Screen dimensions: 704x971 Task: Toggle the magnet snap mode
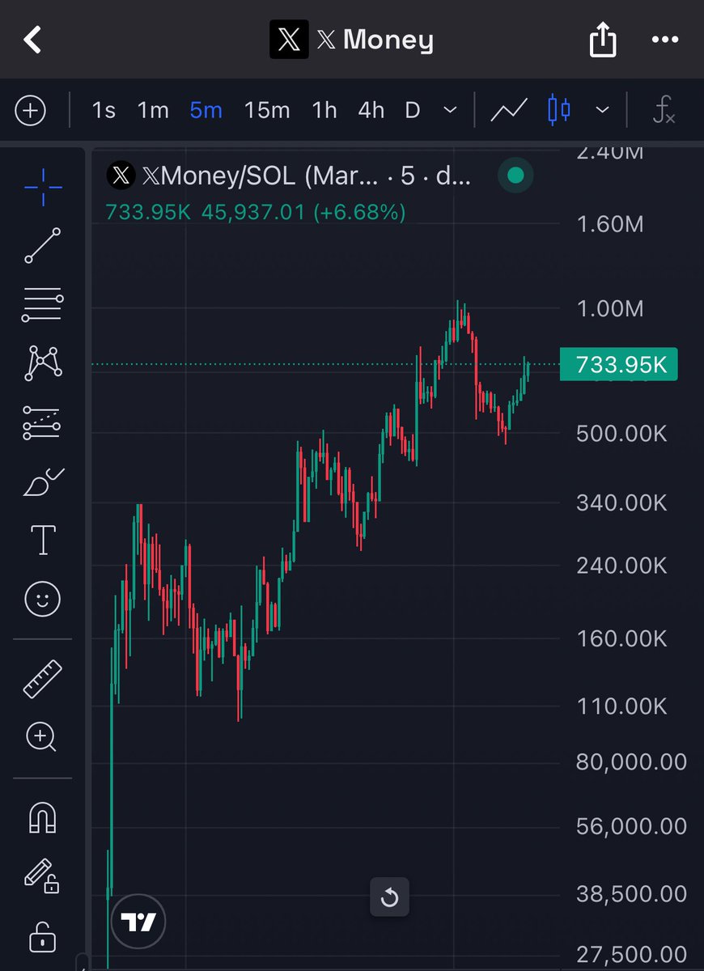pyautogui.click(x=43, y=816)
